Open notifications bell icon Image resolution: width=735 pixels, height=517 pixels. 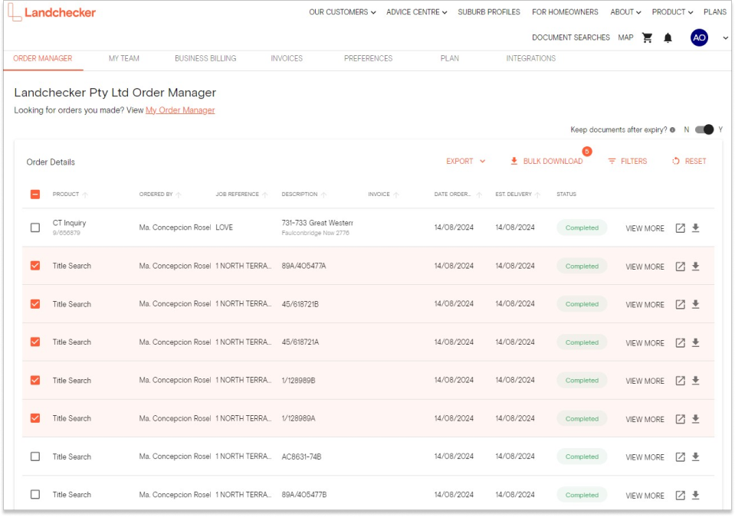pos(668,38)
